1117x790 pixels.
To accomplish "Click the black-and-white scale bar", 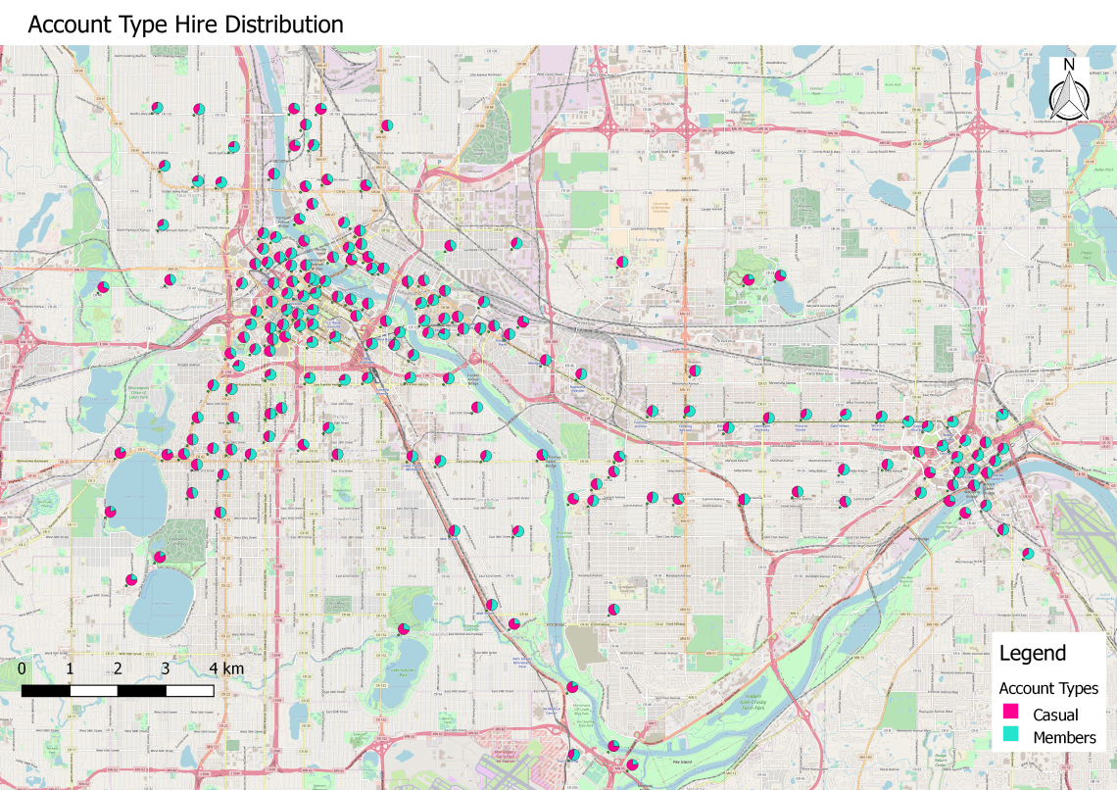I will click(x=118, y=690).
